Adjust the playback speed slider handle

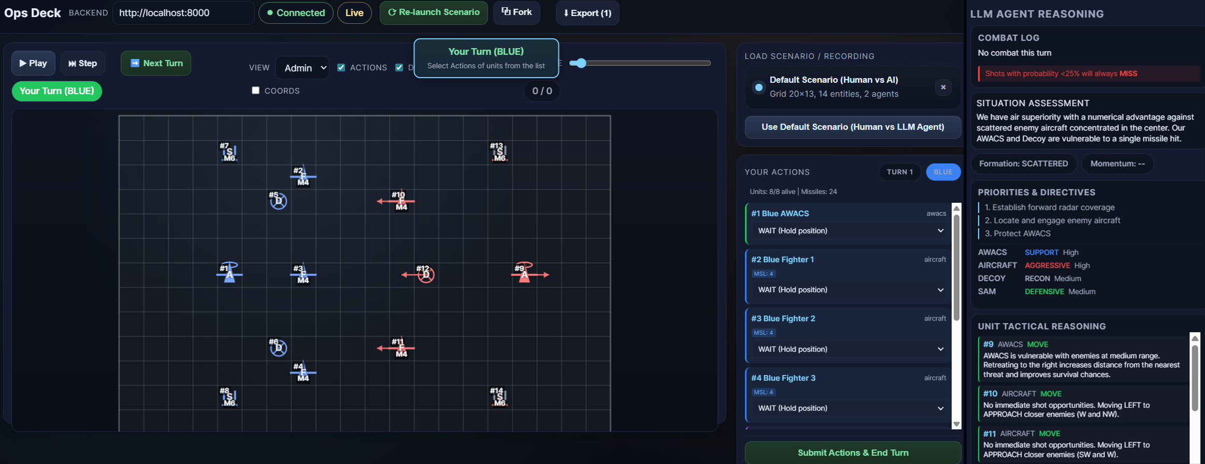point(581,63)
